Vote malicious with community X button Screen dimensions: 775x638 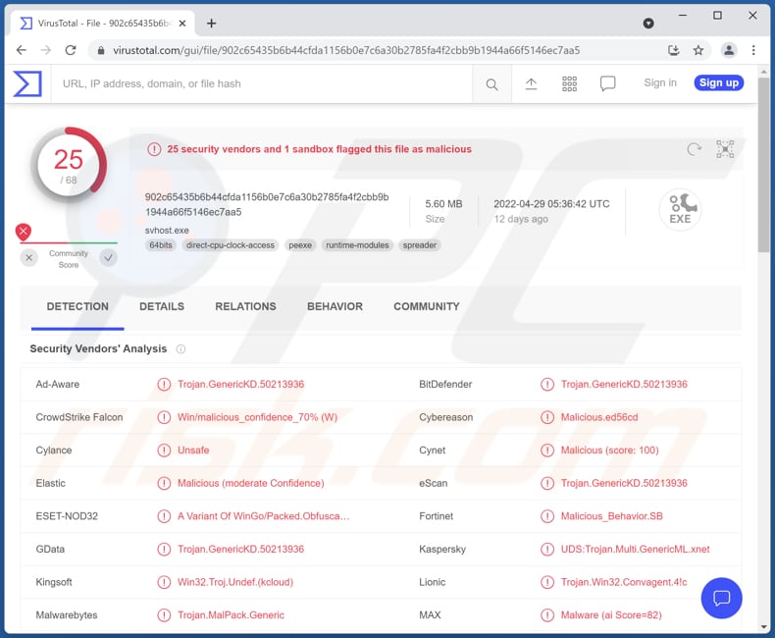click(x=29, y=258)
